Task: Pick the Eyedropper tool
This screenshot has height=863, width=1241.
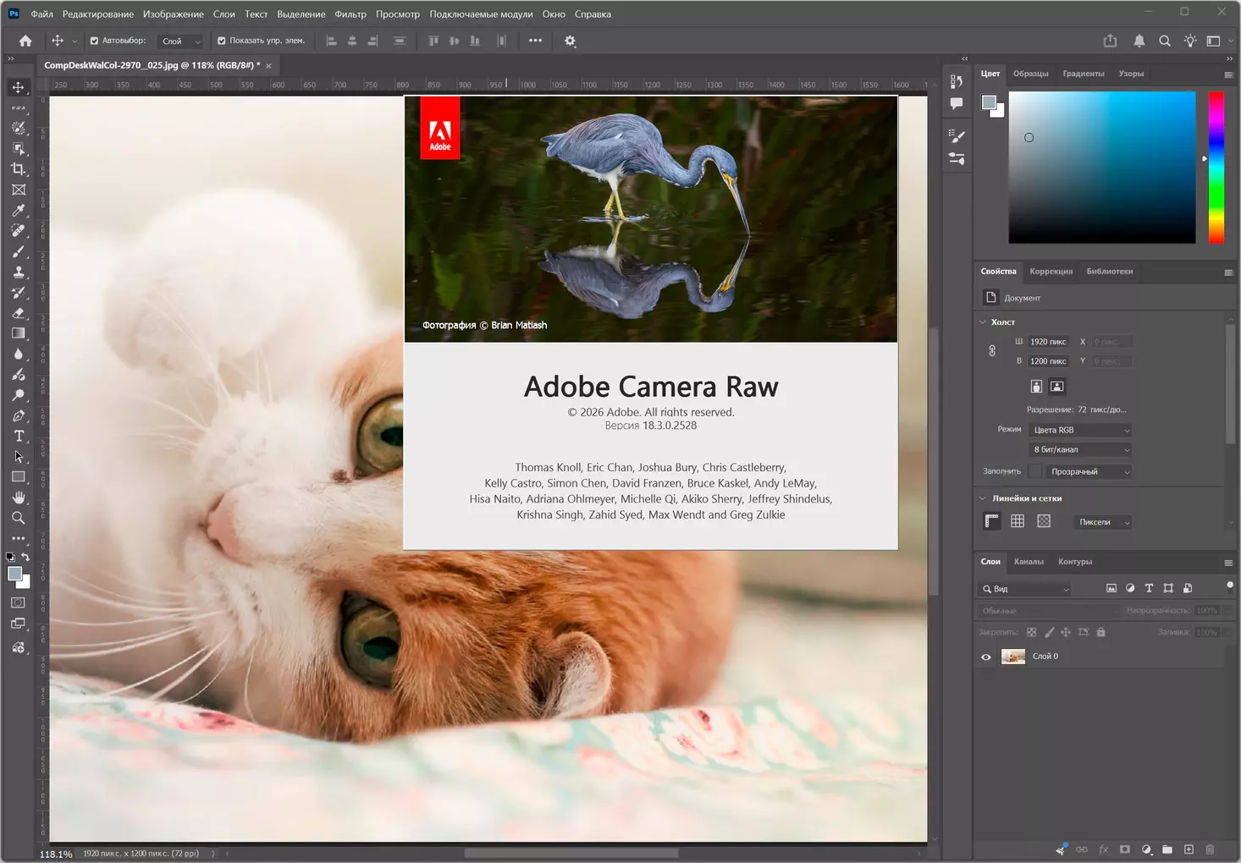Action: (x=19, y=211)
